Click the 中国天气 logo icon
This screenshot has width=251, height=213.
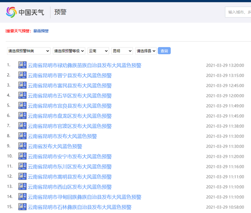click(12, 12)
